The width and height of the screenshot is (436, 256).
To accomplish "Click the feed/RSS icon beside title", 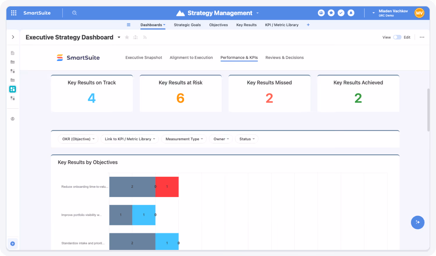I will click(x=145, y=37).
